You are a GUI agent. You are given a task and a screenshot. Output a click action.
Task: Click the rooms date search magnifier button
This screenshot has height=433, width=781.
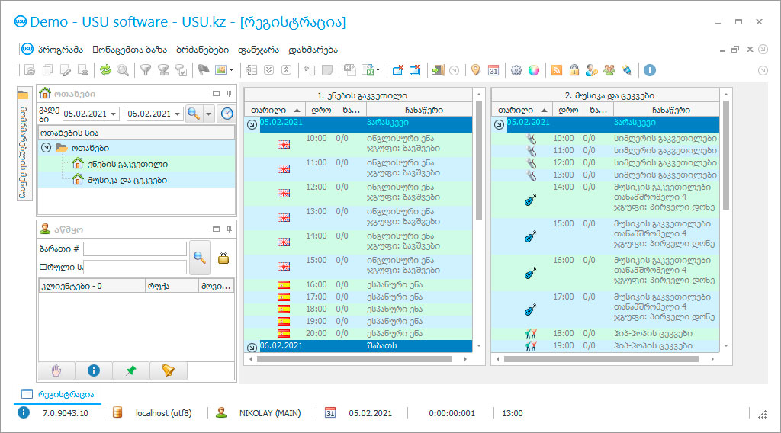[x=194, y=114]
